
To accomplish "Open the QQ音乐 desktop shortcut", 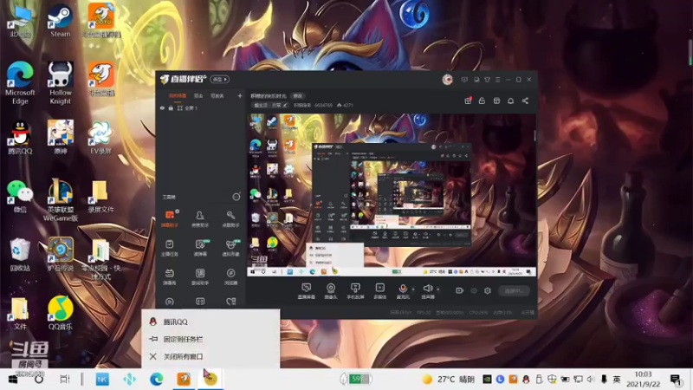I will click(61, 313).
